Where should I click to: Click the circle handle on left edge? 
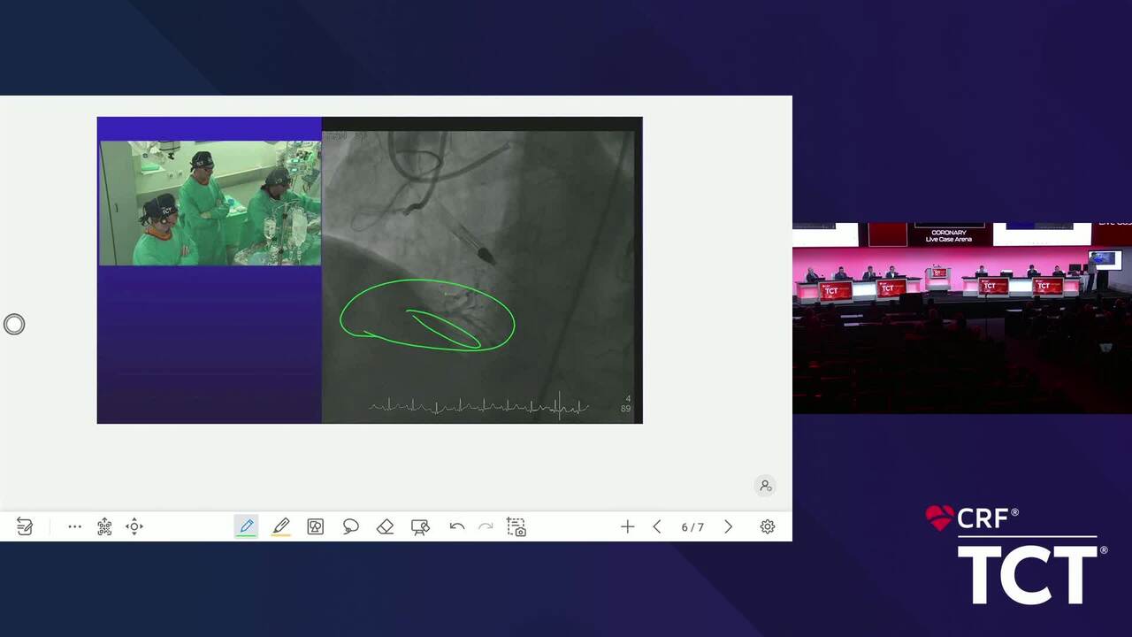pyautogui.click(x=14, y=325)
